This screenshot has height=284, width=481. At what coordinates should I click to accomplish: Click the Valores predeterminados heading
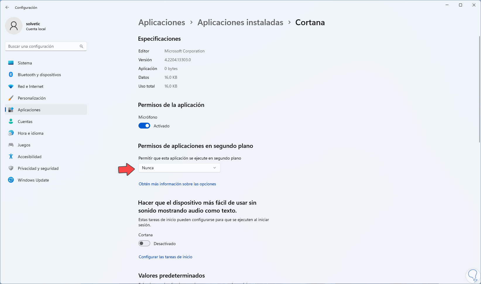click(172, 276)
